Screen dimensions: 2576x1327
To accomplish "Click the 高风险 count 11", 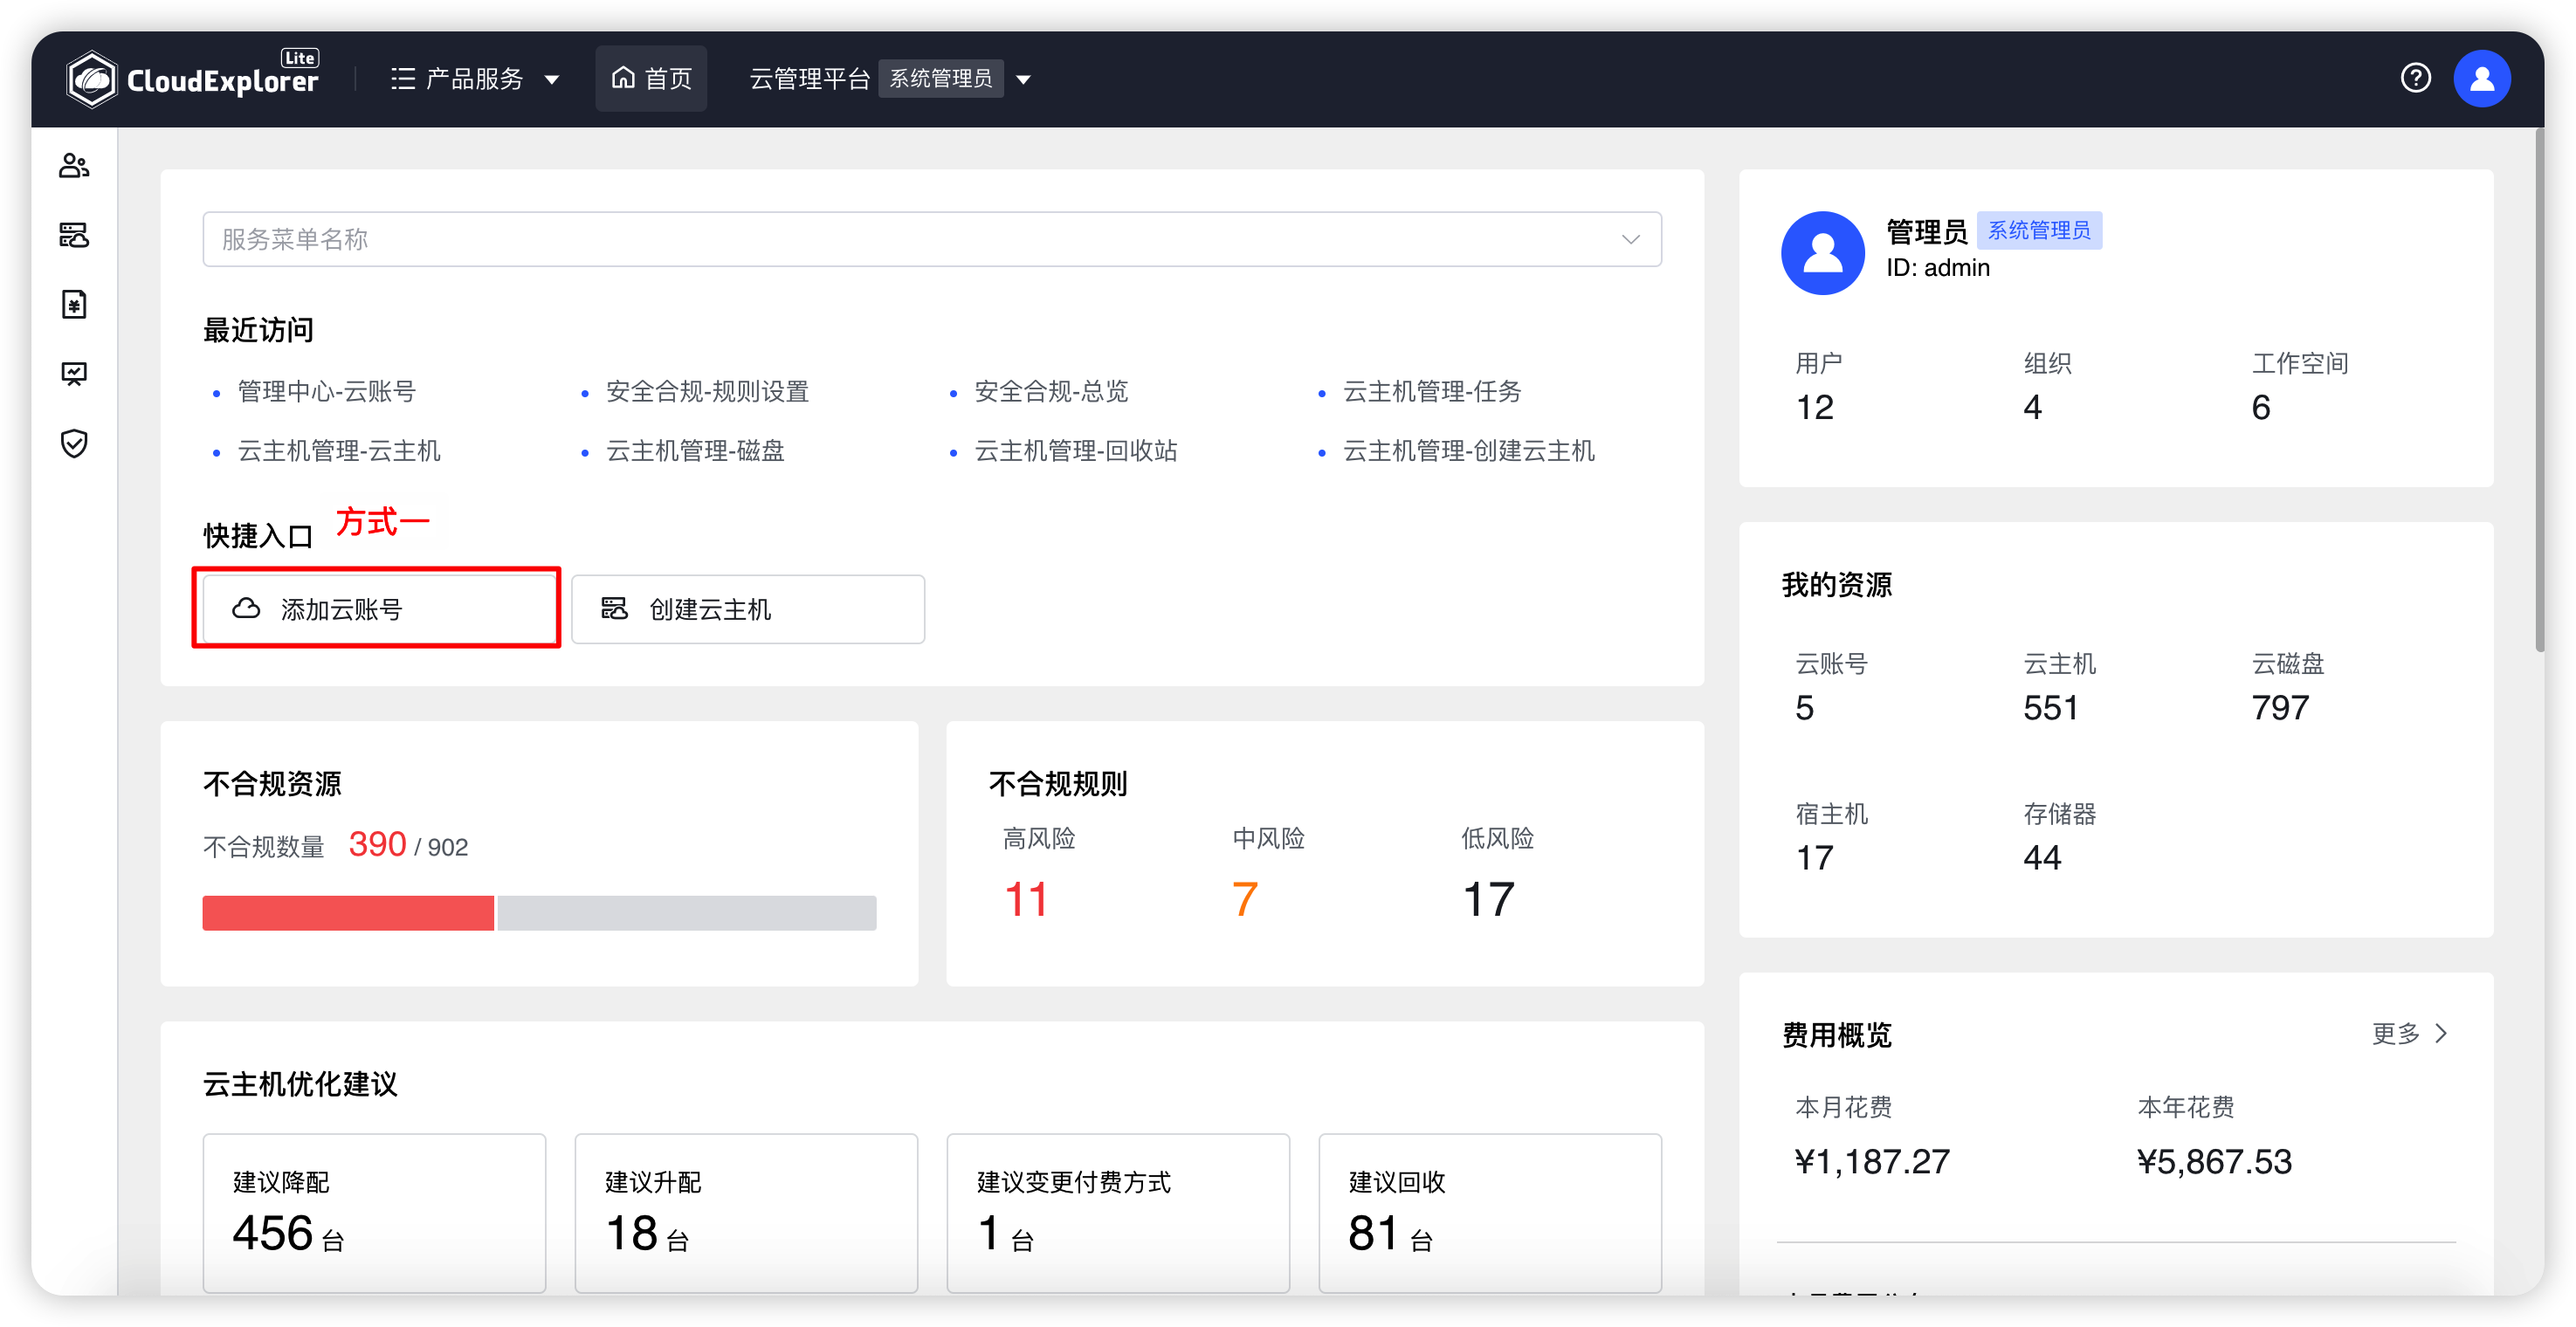I will [1026, 898].
